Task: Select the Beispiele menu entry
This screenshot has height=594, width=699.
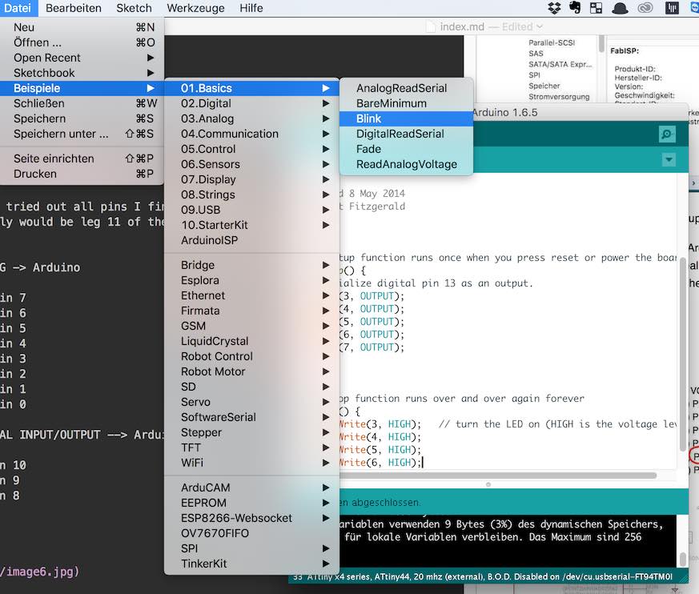Action: coord(82,88)
